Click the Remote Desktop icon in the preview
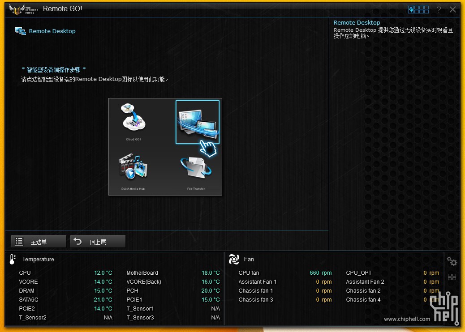Screen dimensions: 465x332 198,122
